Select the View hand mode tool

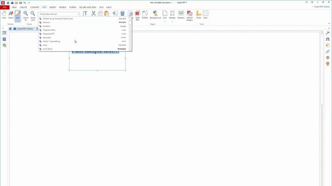(4, 15)
